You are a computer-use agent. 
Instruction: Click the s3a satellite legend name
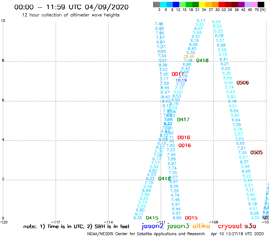pos(250,226)
